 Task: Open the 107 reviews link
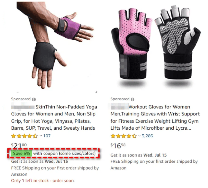click(x=47, y=136)
